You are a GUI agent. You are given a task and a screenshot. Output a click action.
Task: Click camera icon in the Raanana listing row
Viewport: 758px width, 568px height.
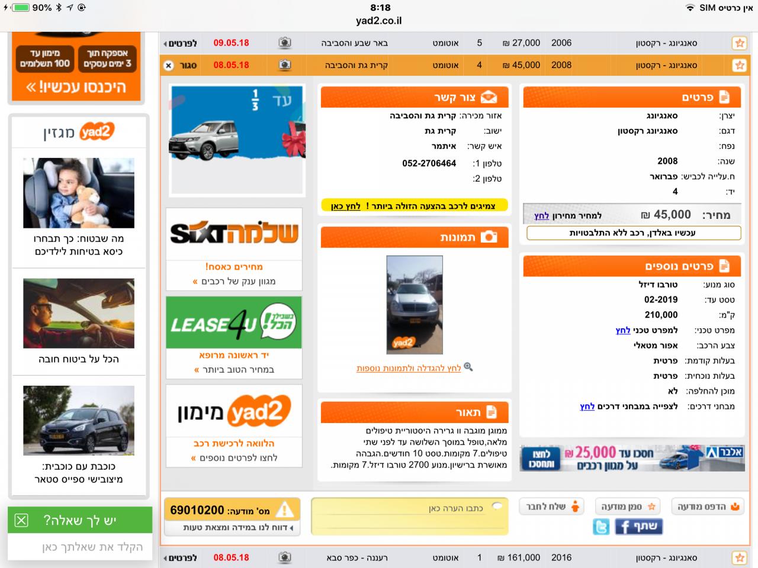coord(285,557)
